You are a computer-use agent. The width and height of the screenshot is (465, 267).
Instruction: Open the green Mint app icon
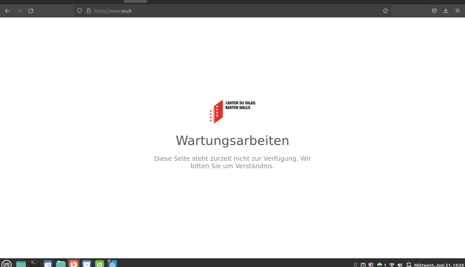[x=100, y=264]
